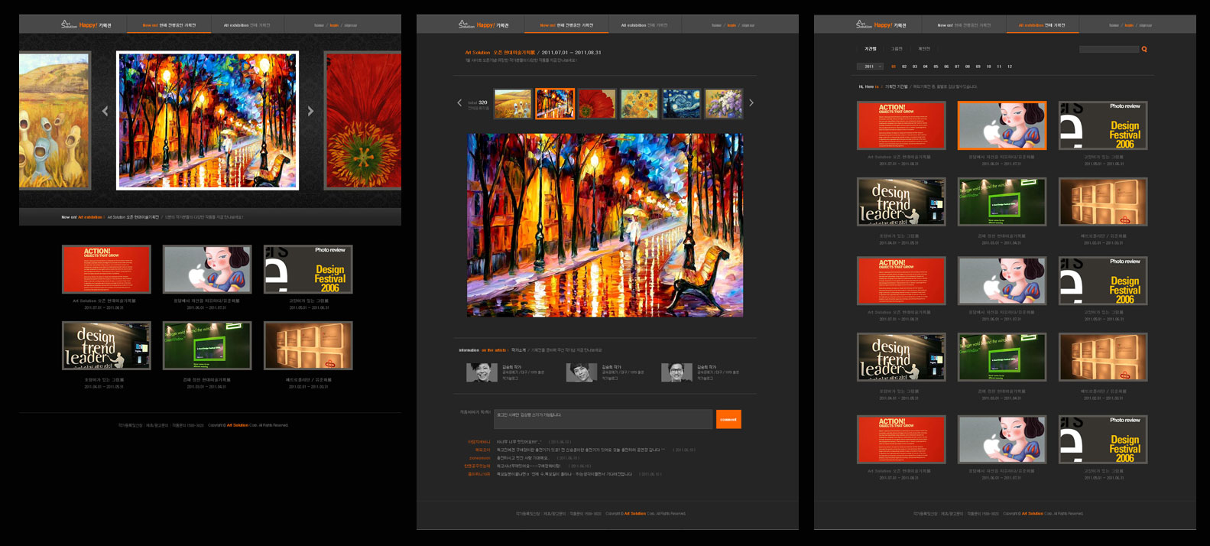
Task: Click the green window display card on the left page
Action: click(x=207, y=346)
